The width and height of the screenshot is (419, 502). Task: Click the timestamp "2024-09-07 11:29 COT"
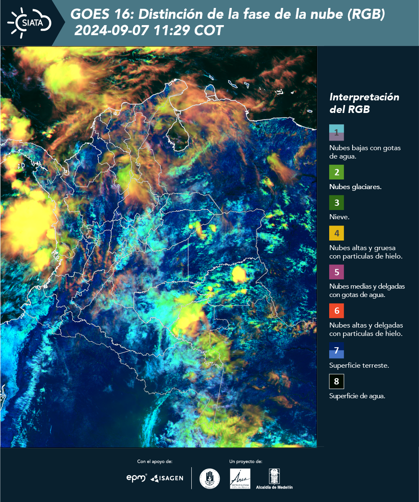149,31
